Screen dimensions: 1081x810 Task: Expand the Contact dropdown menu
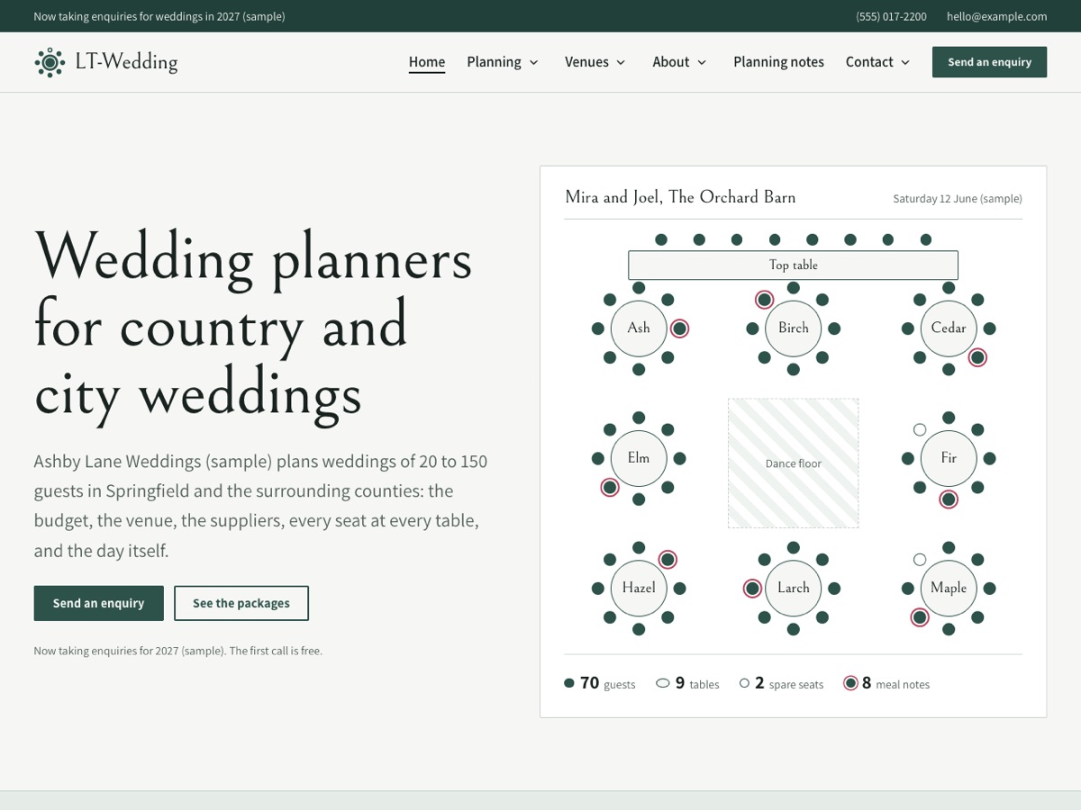878,62
